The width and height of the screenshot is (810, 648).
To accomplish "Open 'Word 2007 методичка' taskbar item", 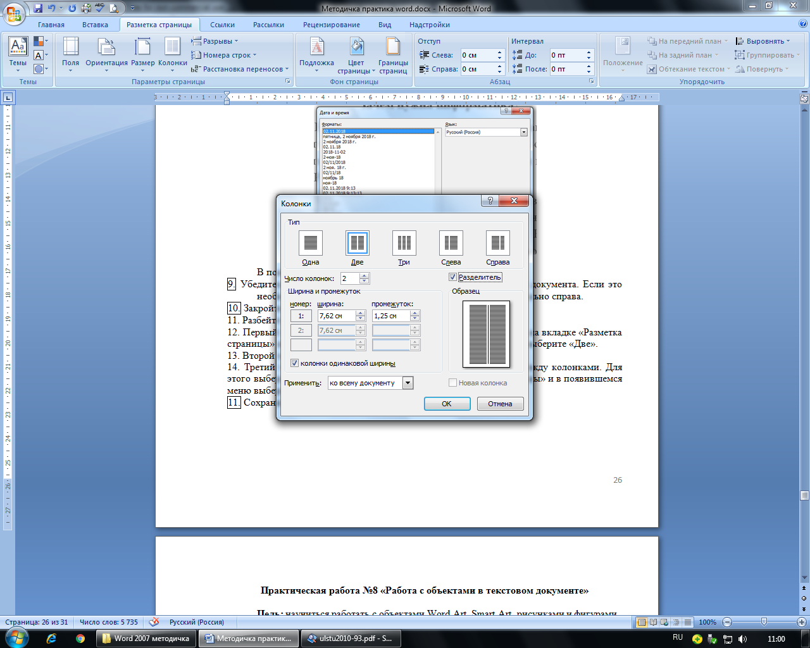I will 147,639.
